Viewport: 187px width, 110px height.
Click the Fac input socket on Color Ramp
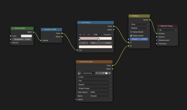(77, 50)
